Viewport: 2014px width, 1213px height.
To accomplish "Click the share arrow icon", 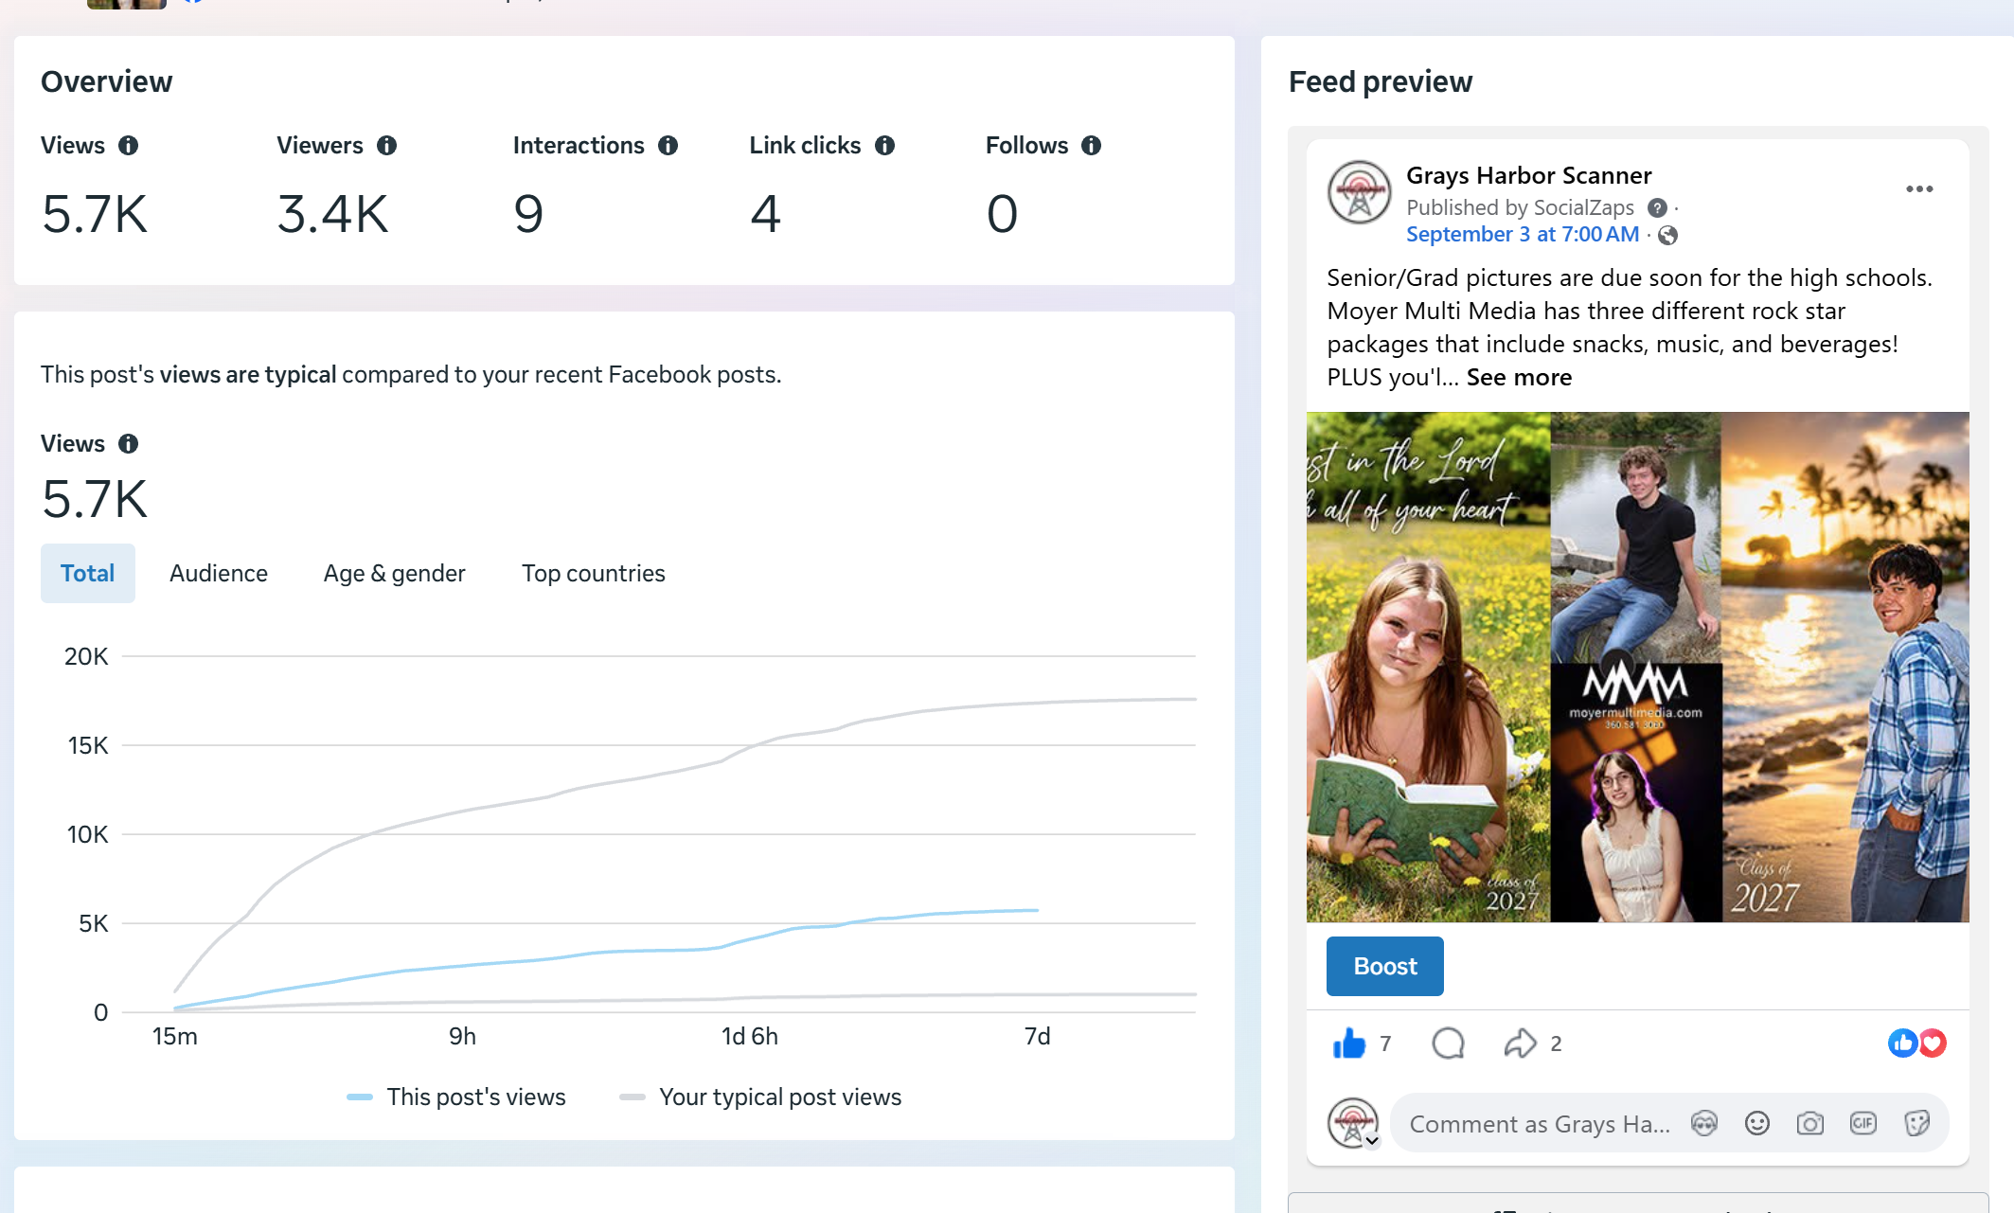I will (1520, 1044).
